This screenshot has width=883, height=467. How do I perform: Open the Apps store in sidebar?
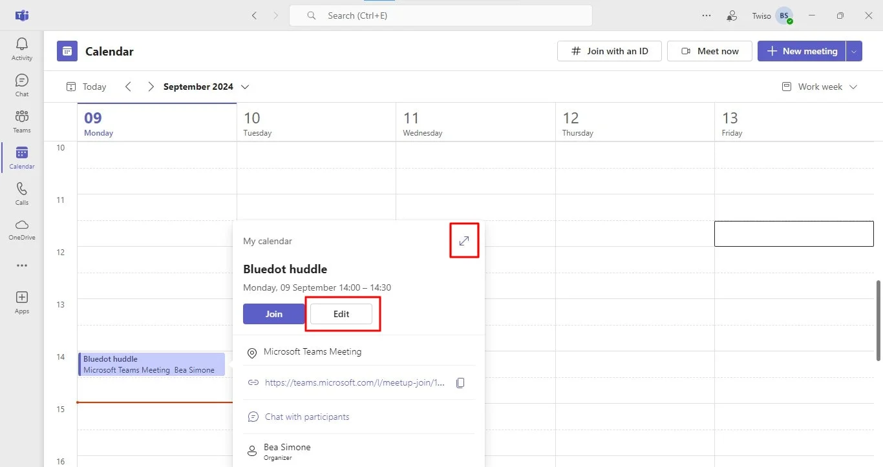point(22,302)
